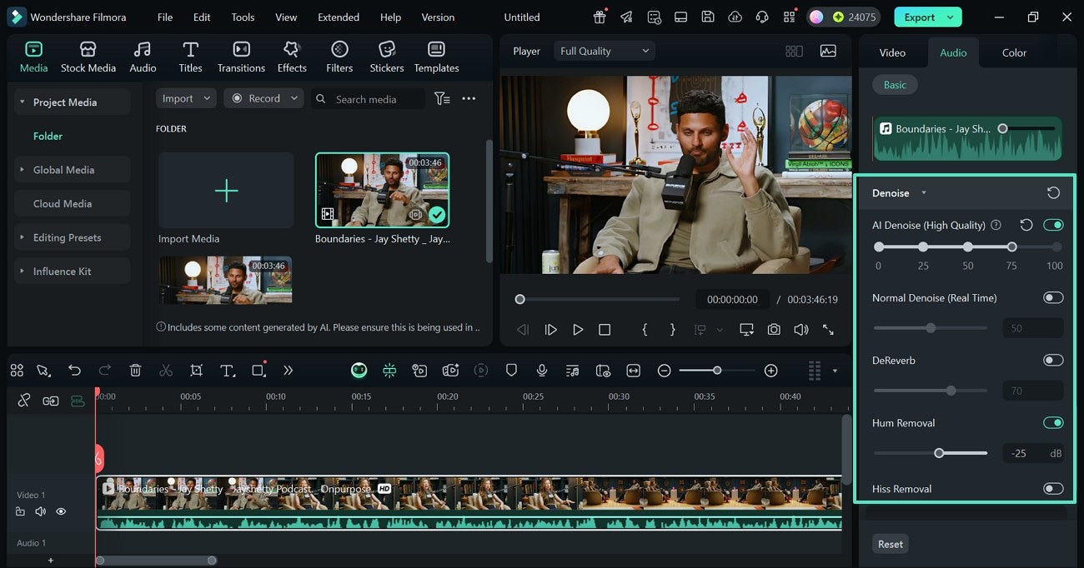Click the Hum Removal slider handle
This screenshot has width=1084, height=568.
point(939,453)
